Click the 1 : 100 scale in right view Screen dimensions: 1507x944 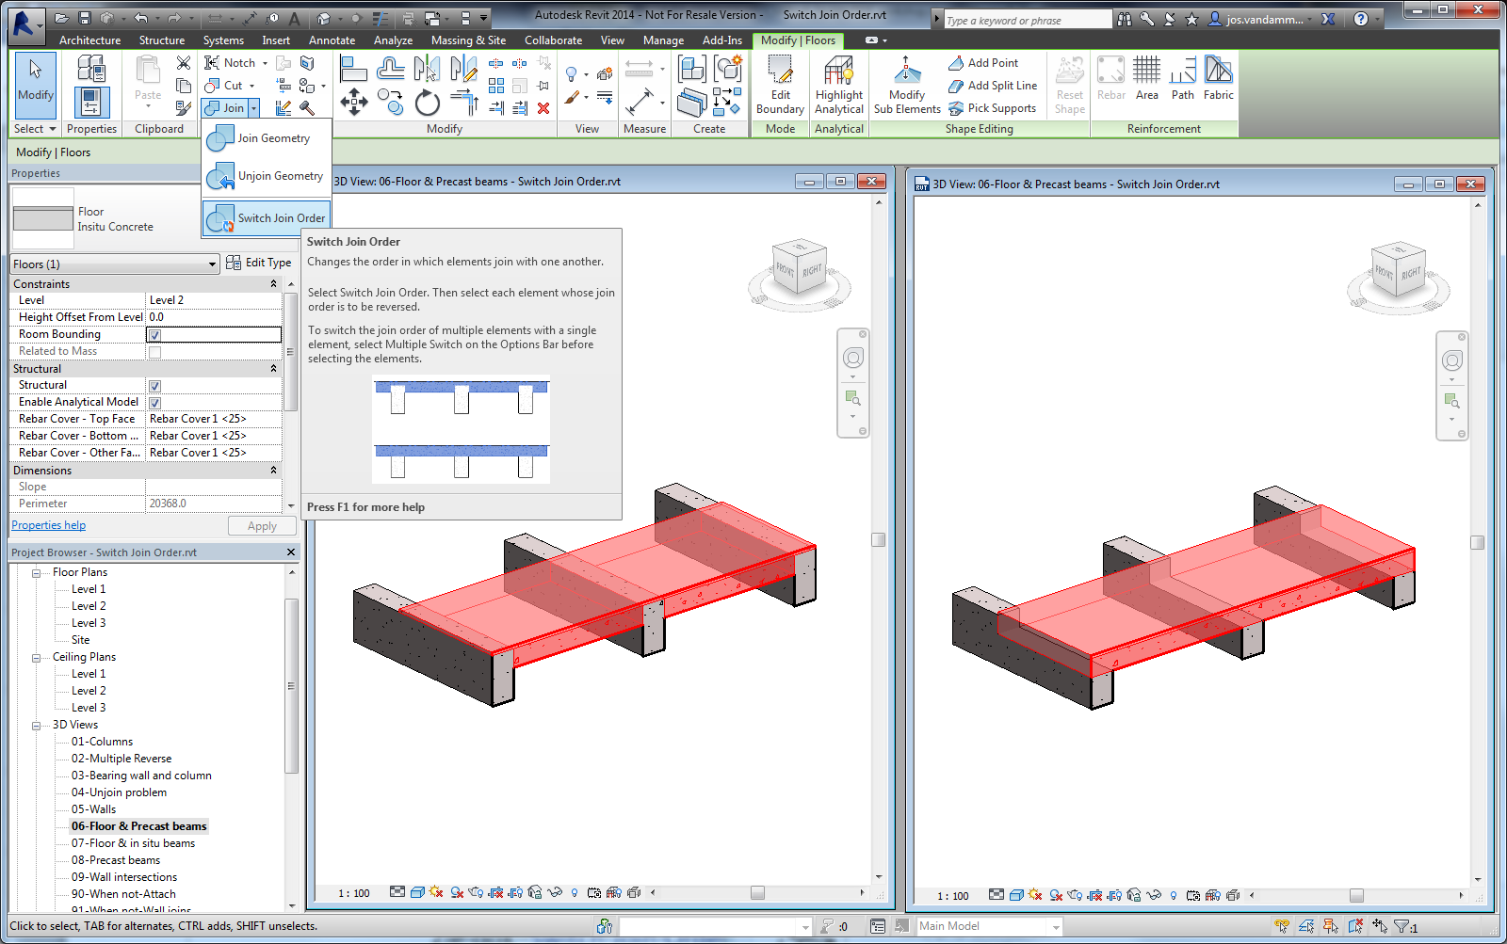tap(953, 896)
